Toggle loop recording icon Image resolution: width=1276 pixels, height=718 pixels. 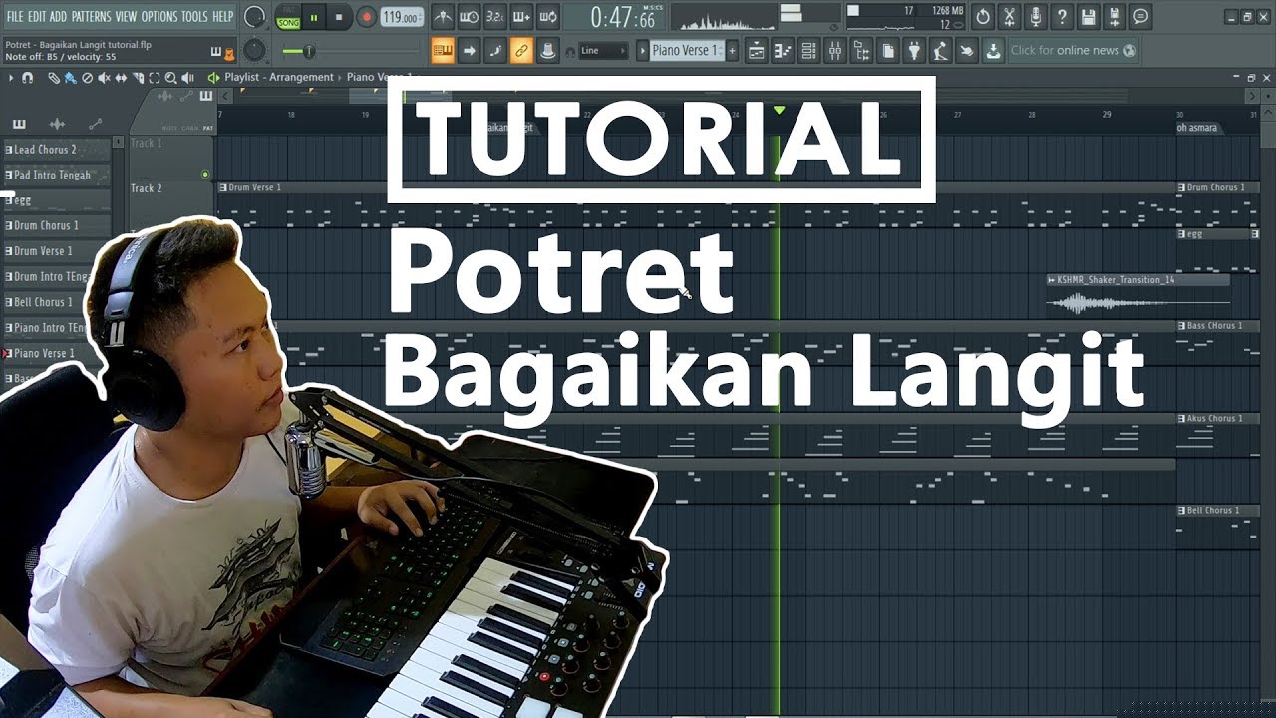547,17
